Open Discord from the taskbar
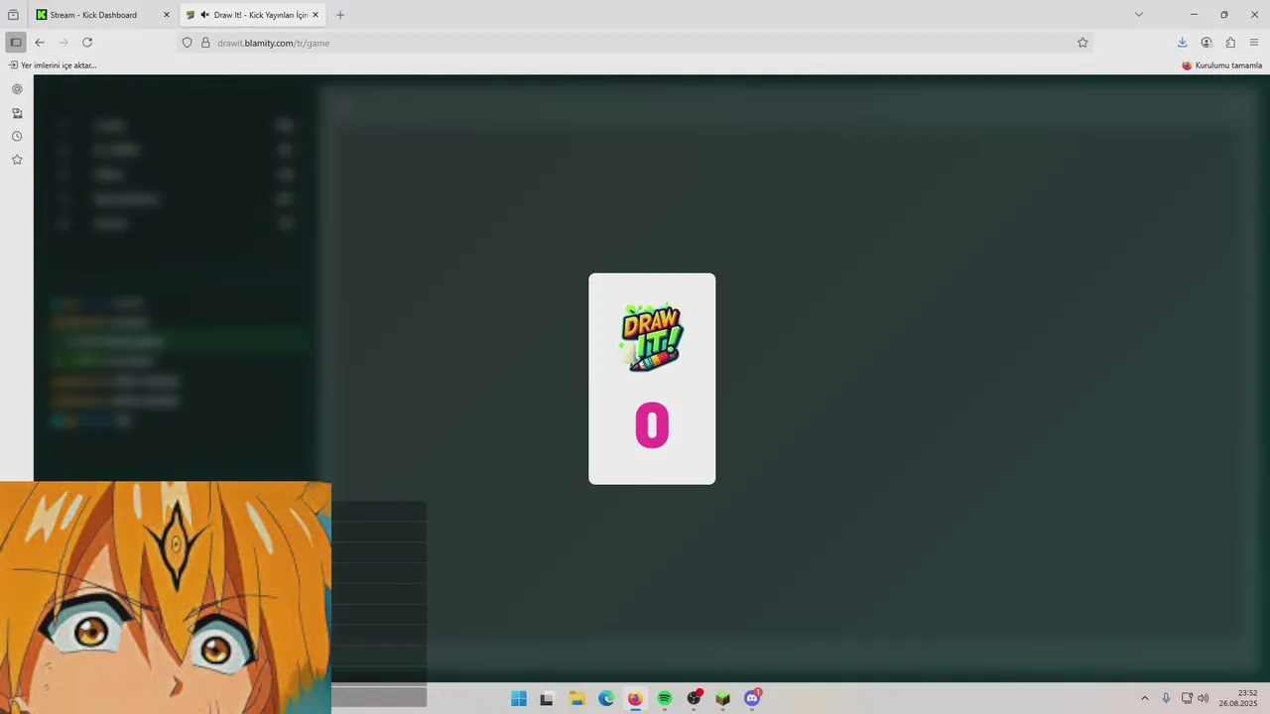 pyautogui.click(x=752, y=698)
